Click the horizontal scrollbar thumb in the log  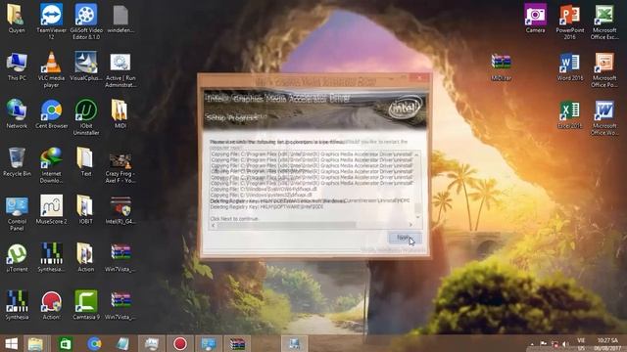point(286,225)
